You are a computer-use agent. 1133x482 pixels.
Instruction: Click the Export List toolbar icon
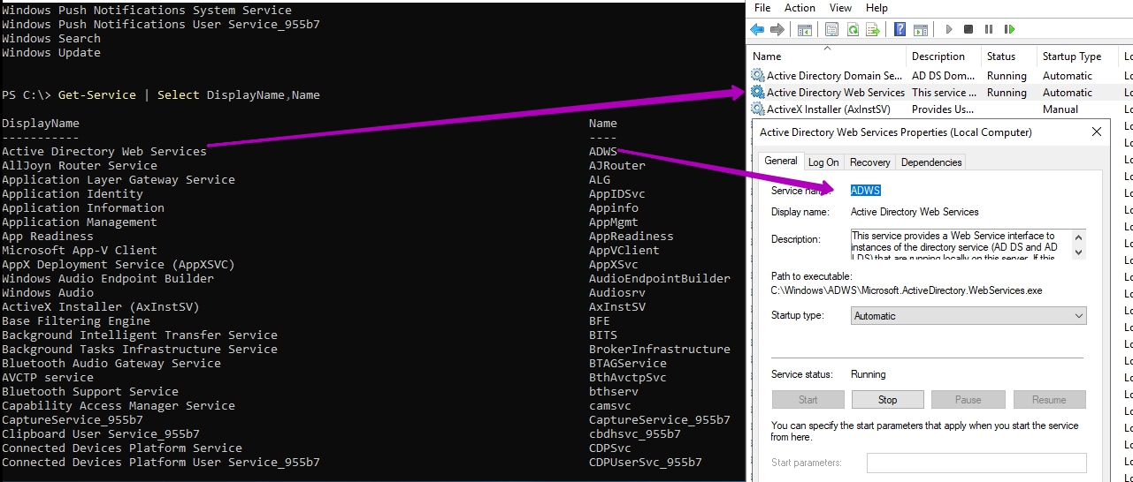[872, 29]
